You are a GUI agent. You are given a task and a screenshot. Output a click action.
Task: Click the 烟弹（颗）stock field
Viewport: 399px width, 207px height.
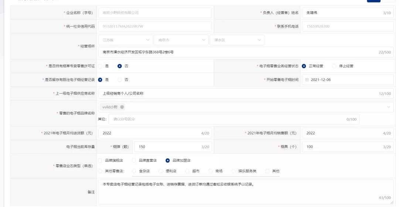pyautogui.click(x=173, y=147)
